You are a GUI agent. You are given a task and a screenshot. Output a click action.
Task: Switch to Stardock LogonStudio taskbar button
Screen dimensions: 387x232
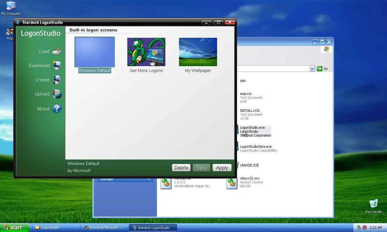point(153,227)
